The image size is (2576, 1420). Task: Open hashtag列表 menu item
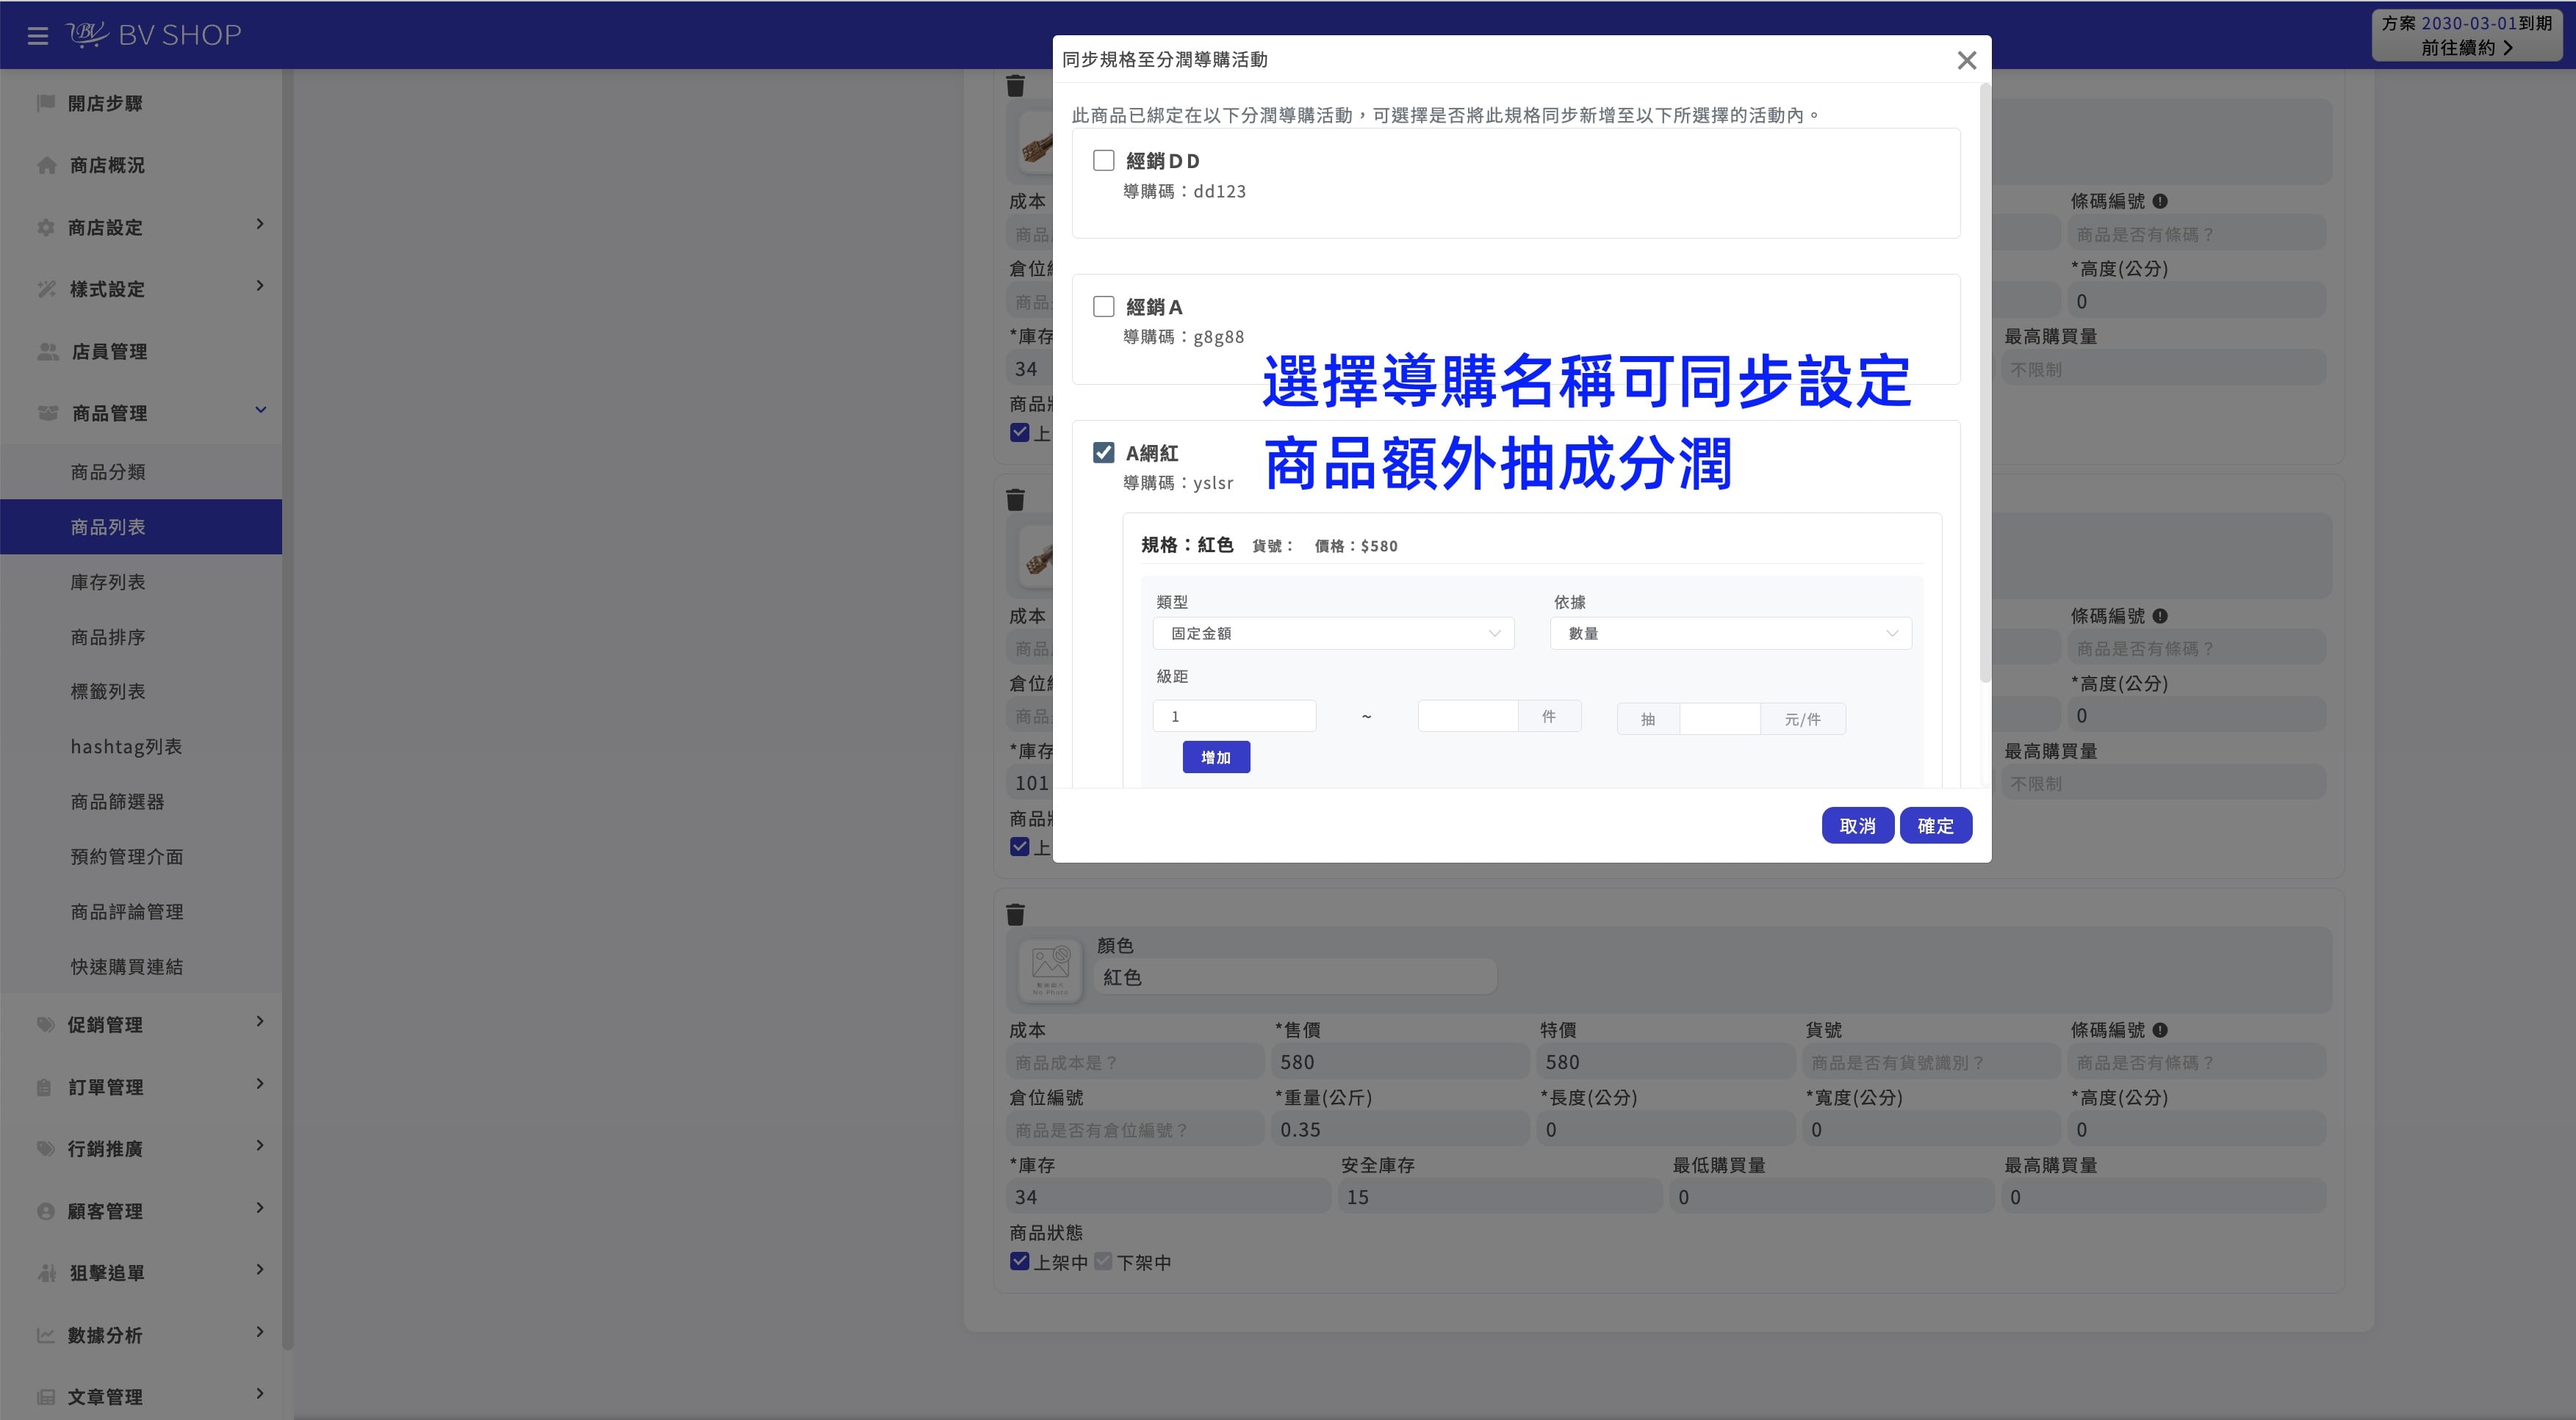(140, 747)
